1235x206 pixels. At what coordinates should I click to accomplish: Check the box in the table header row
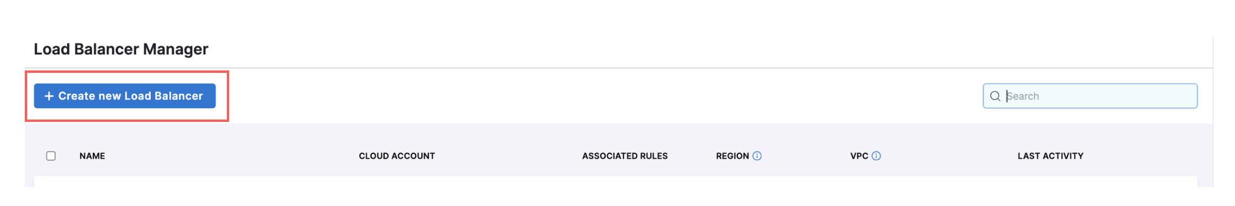pos(51,156)
